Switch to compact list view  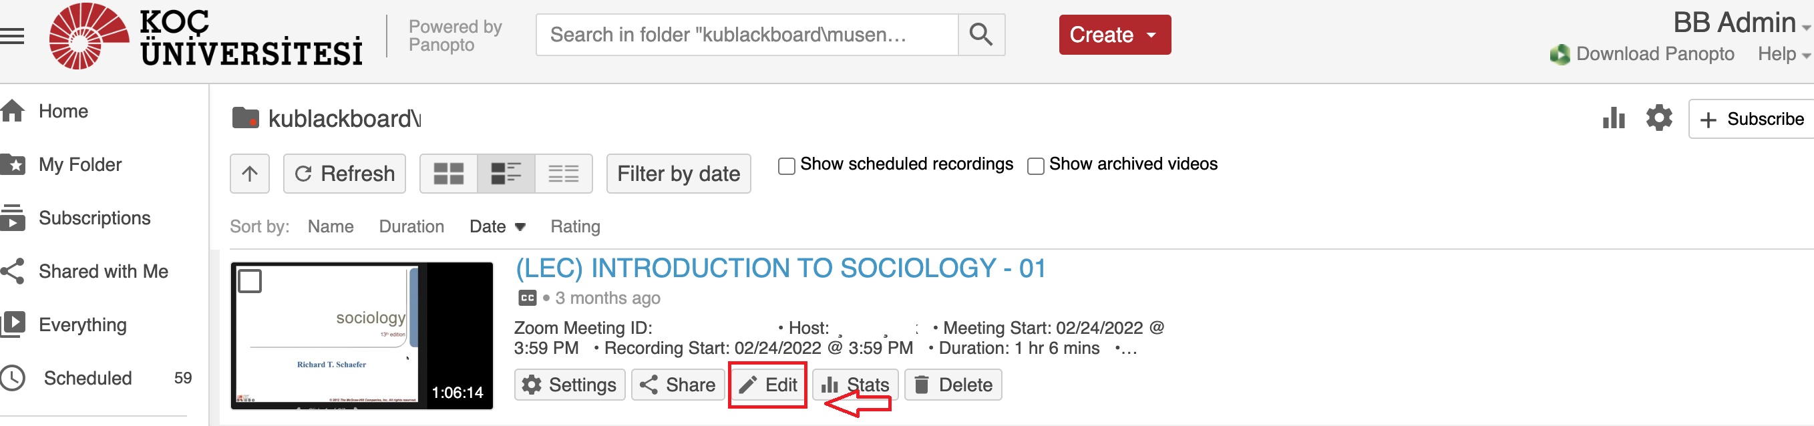tap(563, 174)
